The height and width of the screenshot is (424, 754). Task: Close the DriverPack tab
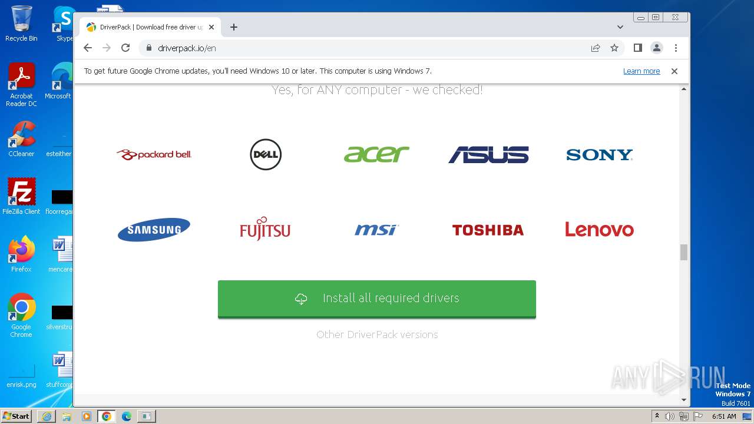211,27
